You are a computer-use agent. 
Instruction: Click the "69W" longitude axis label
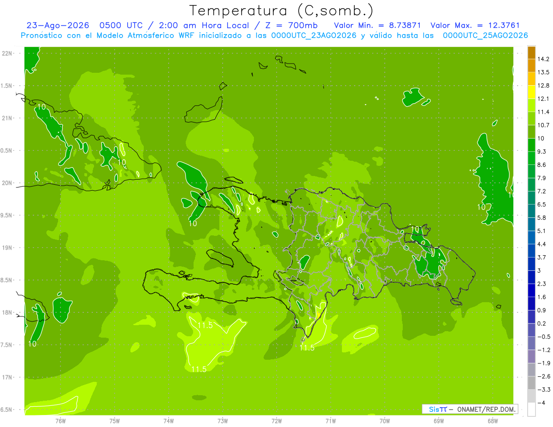[x=439, y=421]
